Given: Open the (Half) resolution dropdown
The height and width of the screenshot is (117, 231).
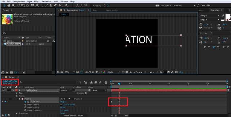Looking at the screenshot, I should [114, 72].
